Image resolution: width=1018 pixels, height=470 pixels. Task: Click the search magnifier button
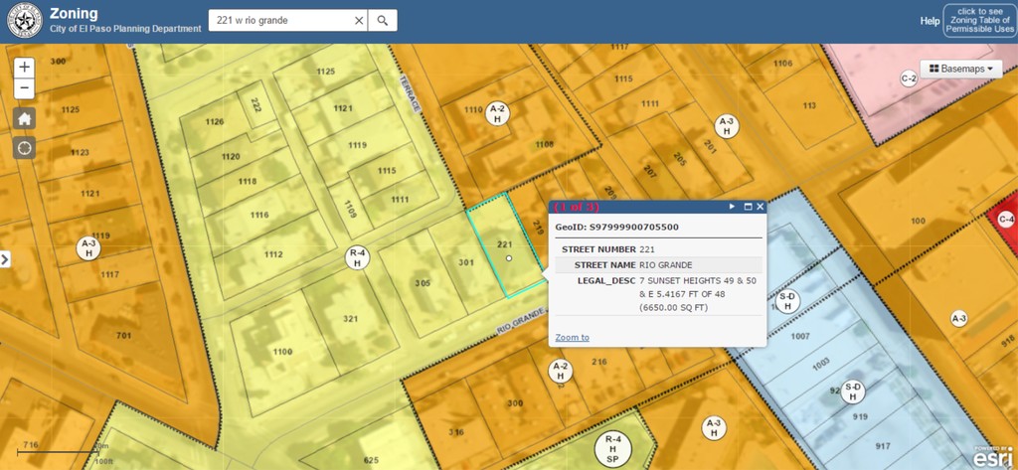coord(382,20)
